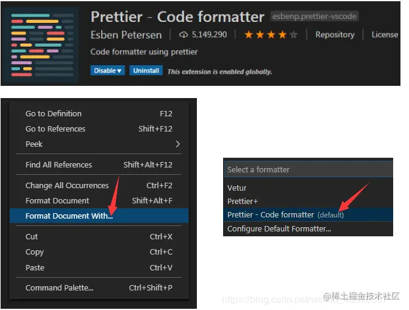
Task: Select Paste from the context menu
Action: point(99,267)
